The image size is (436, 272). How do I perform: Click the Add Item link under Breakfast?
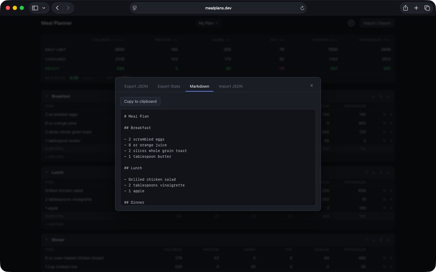[54, 157]
